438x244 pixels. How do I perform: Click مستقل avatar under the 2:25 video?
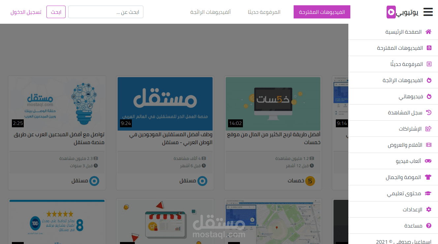coord(94,181)
